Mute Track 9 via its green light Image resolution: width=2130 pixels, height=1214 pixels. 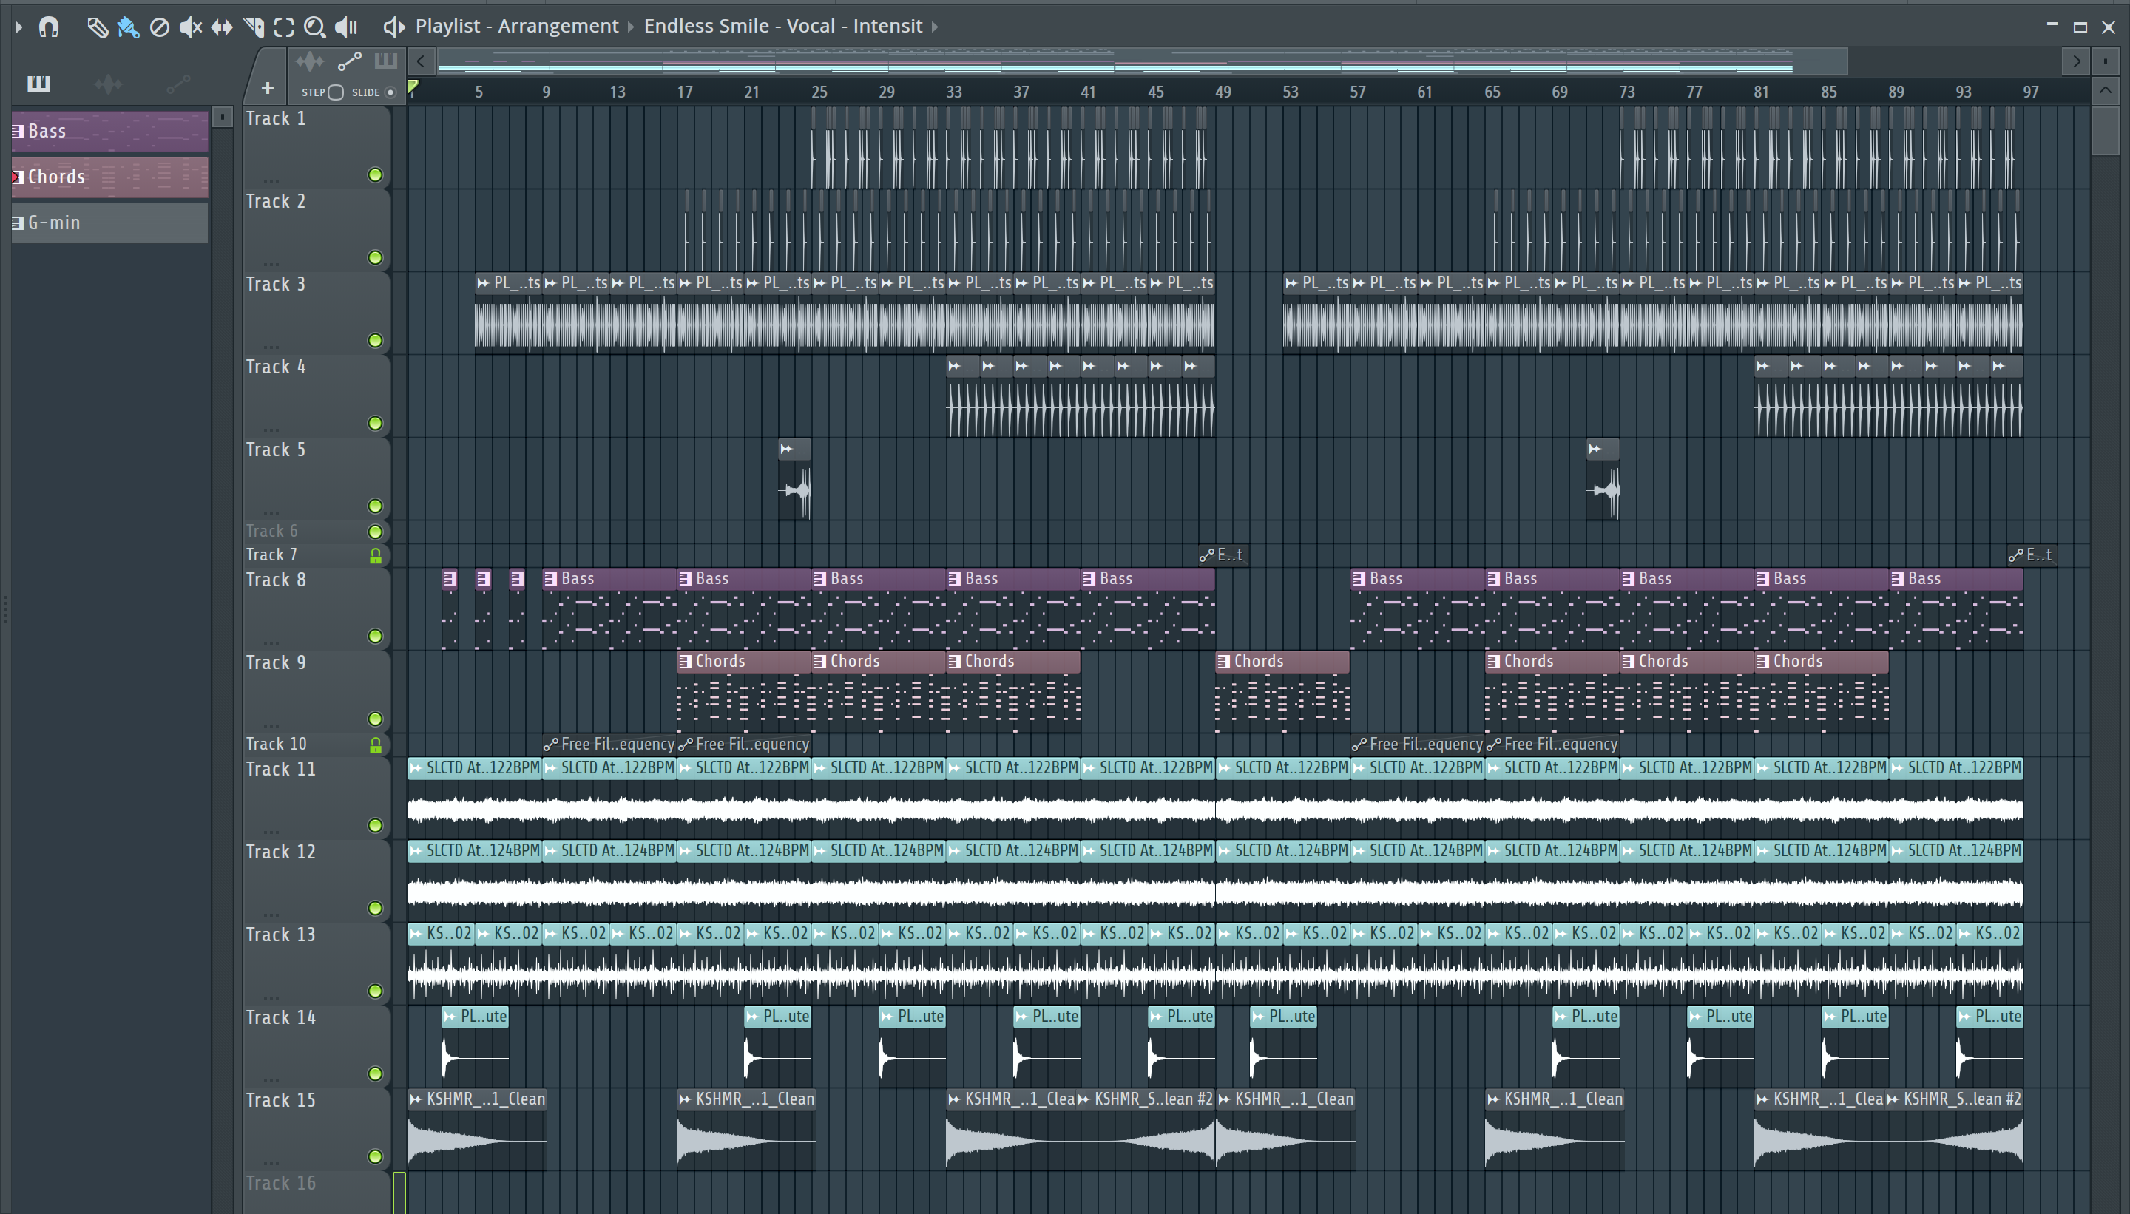tap(375, 719)
